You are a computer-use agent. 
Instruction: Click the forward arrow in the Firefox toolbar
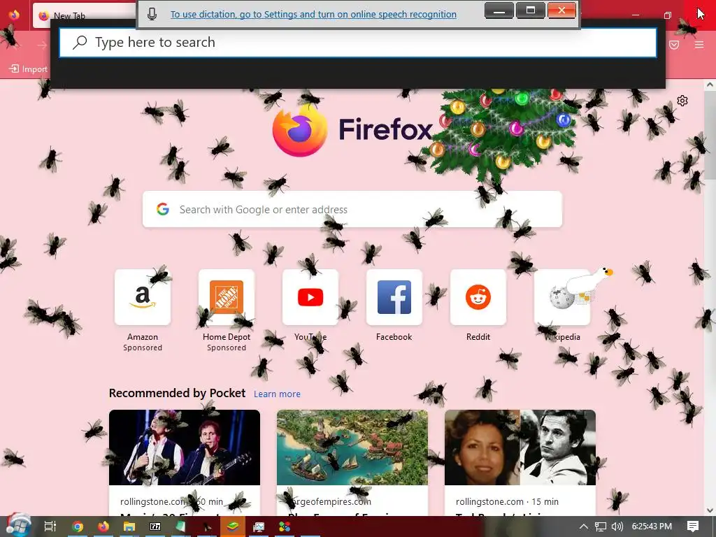pyautogui.click(x=42, y=45)
